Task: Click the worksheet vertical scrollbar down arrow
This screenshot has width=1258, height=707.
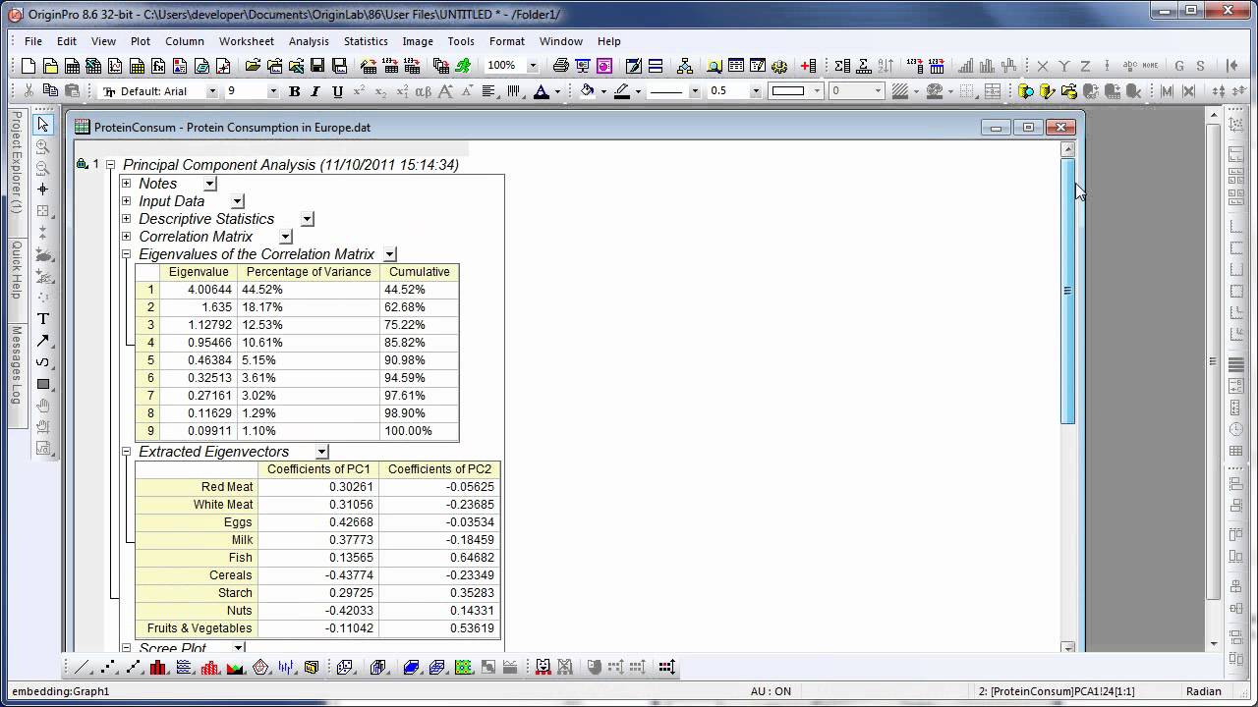Action: tap(1068, 646)
